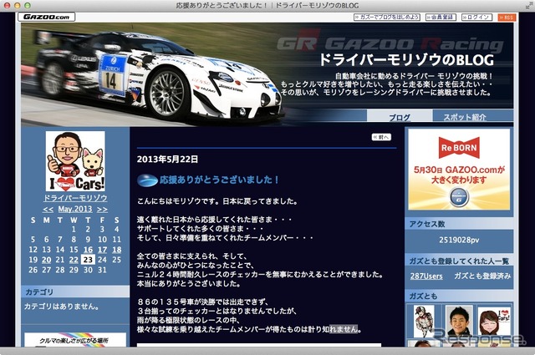Select calendar date 17
The image size is (535, 355).
click(x=102, y=250)
